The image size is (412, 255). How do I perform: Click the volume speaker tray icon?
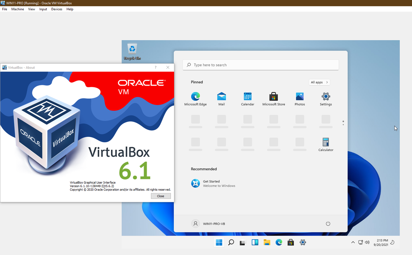(367, 242)
